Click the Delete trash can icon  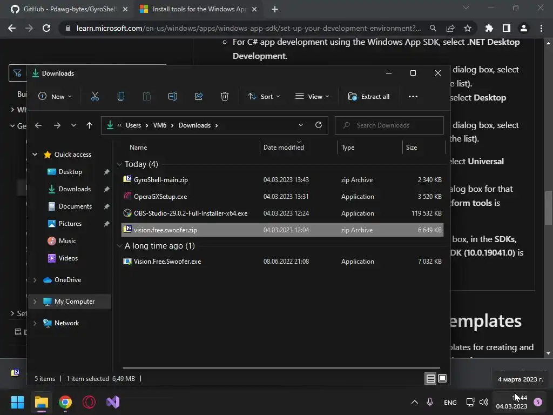pos(225,96)
